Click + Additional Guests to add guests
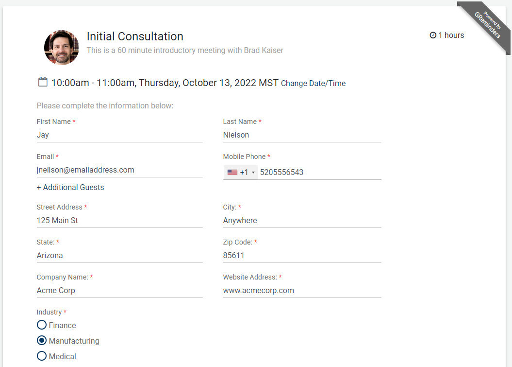The image size is (512, 367). (70, 187)
